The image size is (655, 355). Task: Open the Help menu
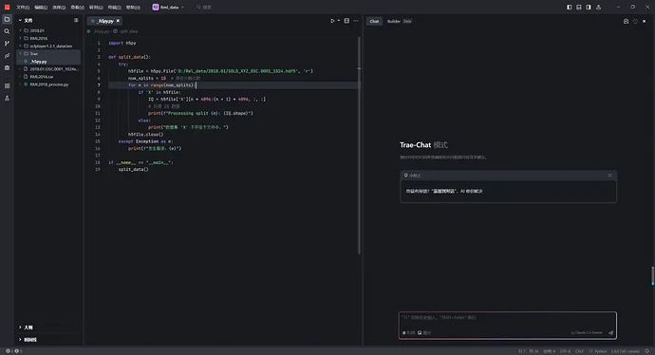pyautogui.click(x=133, y=7)
